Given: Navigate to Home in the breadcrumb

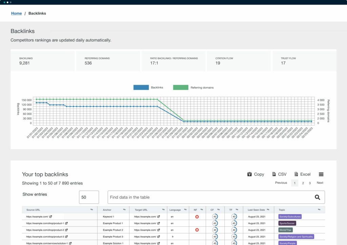Looking at the screenshot, I should (x=16, y=13).
